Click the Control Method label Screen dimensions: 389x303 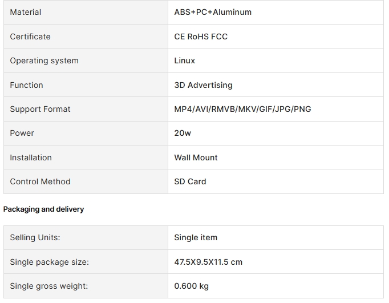40,181
